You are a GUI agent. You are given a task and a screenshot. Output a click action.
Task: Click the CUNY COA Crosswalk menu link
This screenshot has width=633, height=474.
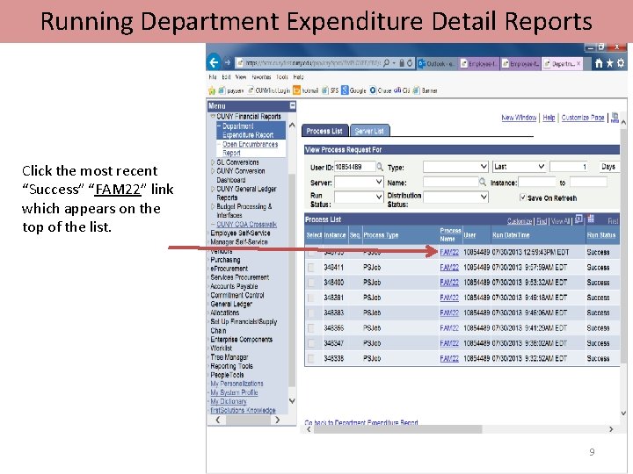click(246, 225)
